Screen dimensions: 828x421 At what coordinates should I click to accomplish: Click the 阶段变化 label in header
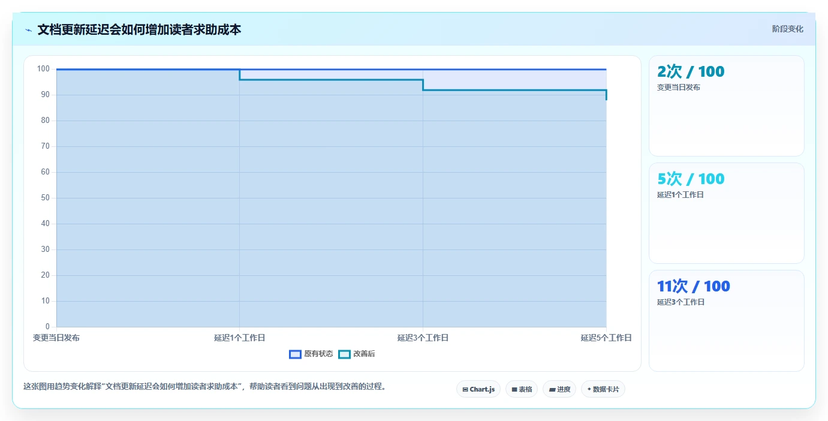click(x=787, y=29)
